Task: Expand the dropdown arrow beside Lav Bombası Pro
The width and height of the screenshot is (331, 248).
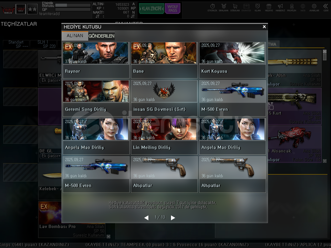Action: click(x=109, y=236)
